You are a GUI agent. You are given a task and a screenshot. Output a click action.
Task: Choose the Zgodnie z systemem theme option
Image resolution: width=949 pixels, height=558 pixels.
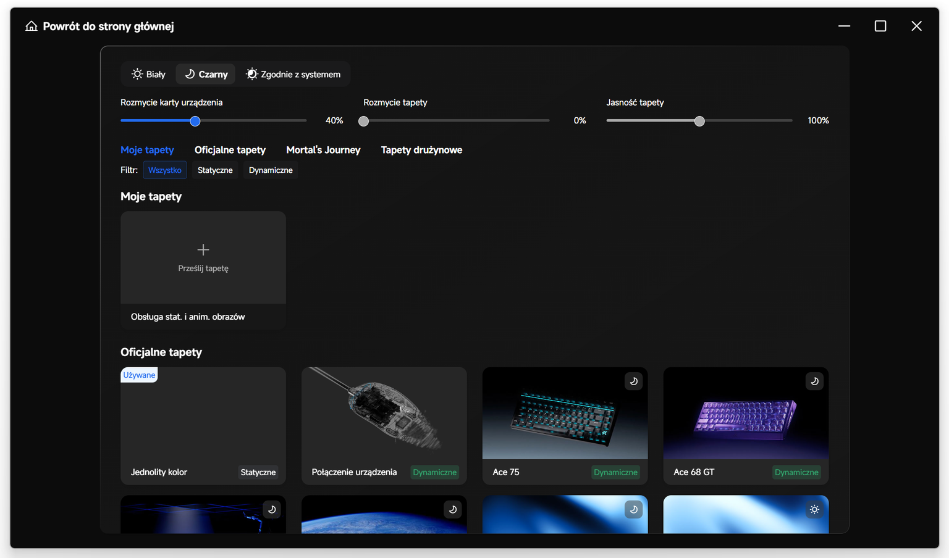point(293,74)
